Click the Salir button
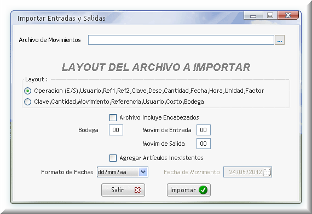 [123, 190]
